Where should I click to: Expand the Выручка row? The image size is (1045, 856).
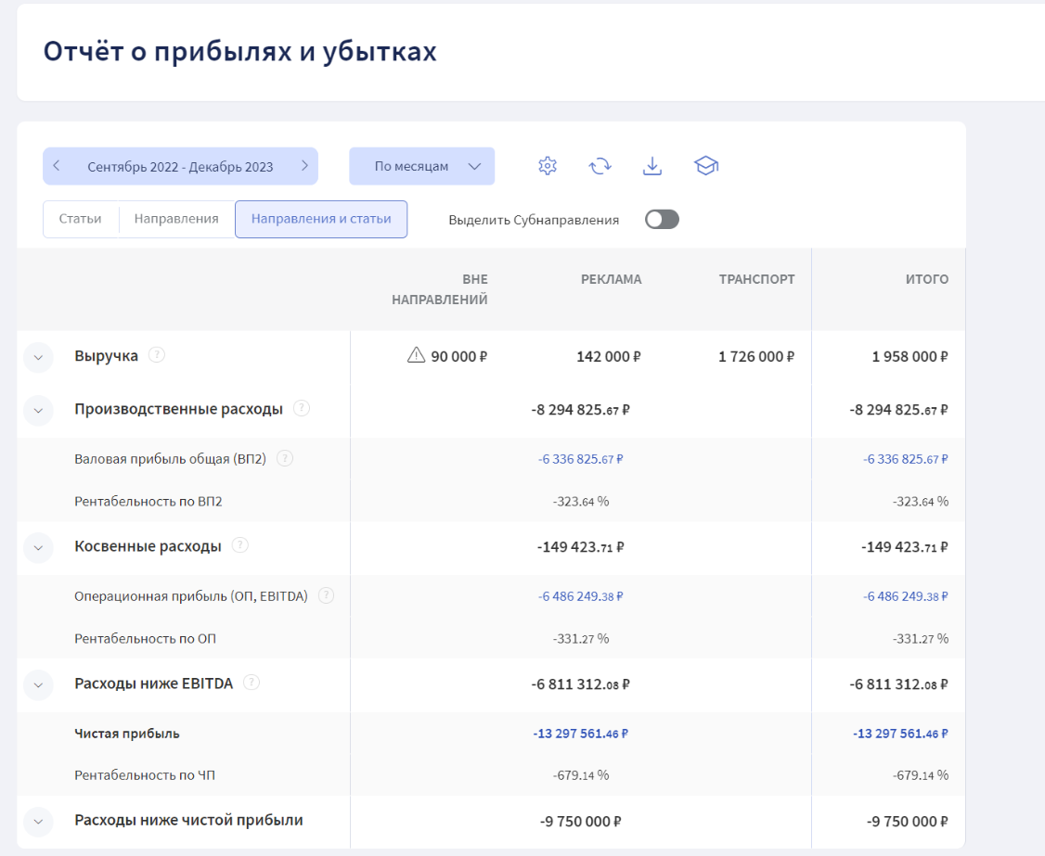[x=38, y=357]
